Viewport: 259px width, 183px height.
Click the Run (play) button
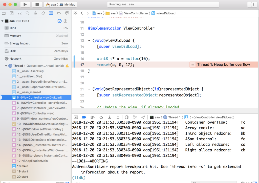click(x=25, y=5)
